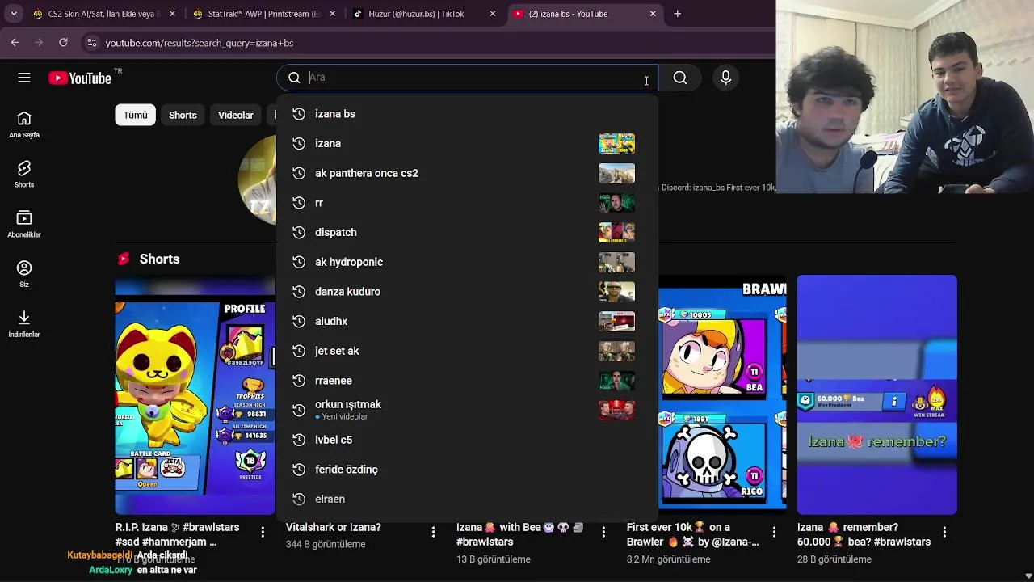Select the Tümü filter chip

pyautogui.click(x=135, y=115)
